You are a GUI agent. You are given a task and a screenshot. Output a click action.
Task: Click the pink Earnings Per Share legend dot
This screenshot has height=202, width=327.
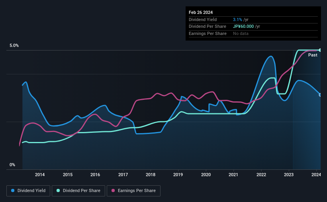coord(113,190)
